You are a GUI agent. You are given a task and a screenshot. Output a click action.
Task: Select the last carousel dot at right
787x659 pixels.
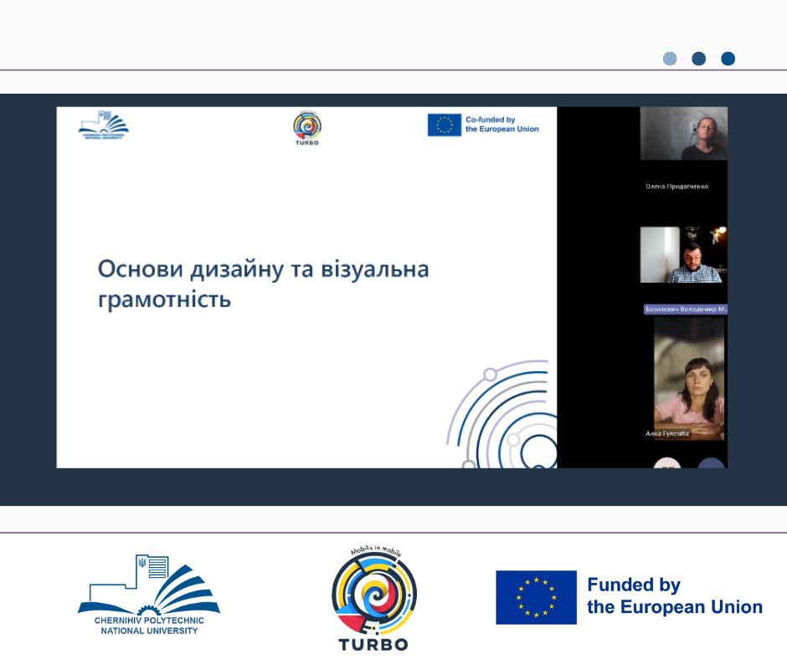coord(728,59)
